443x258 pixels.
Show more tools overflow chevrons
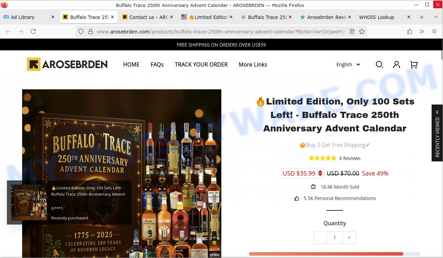422,31
